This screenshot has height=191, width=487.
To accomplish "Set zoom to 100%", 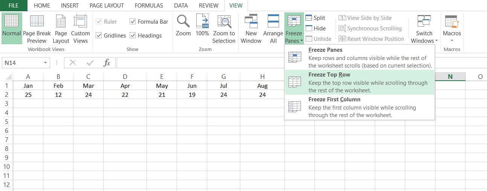I will click(x=202, y=26).
